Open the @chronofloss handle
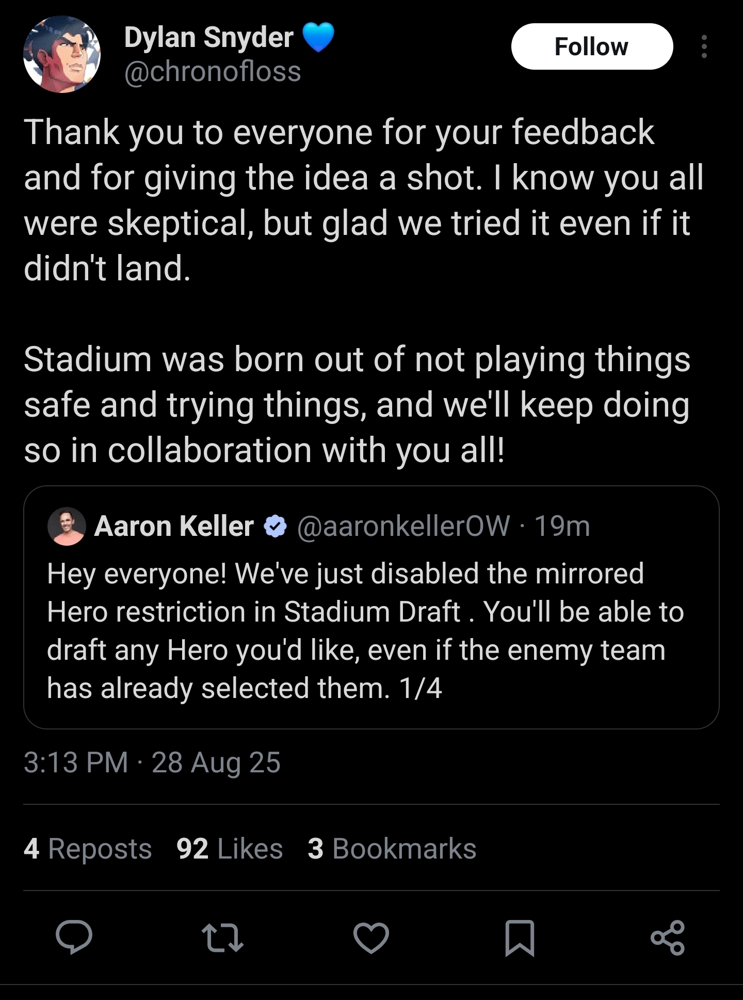The height and width of the screenshot is (1000, 743). tap(212, 72)
